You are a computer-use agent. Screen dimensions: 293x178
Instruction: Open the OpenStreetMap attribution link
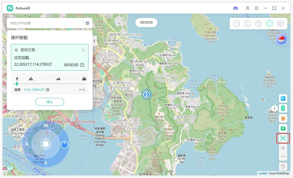point(279,173)
